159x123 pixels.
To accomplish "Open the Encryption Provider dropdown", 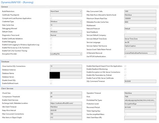I will click(66, 54).
